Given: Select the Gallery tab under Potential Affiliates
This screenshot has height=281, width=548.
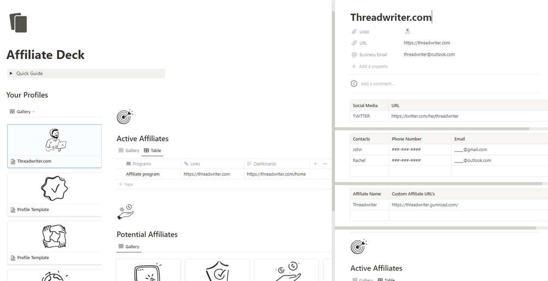Looking at the screenshot, I should coord(129,247).
